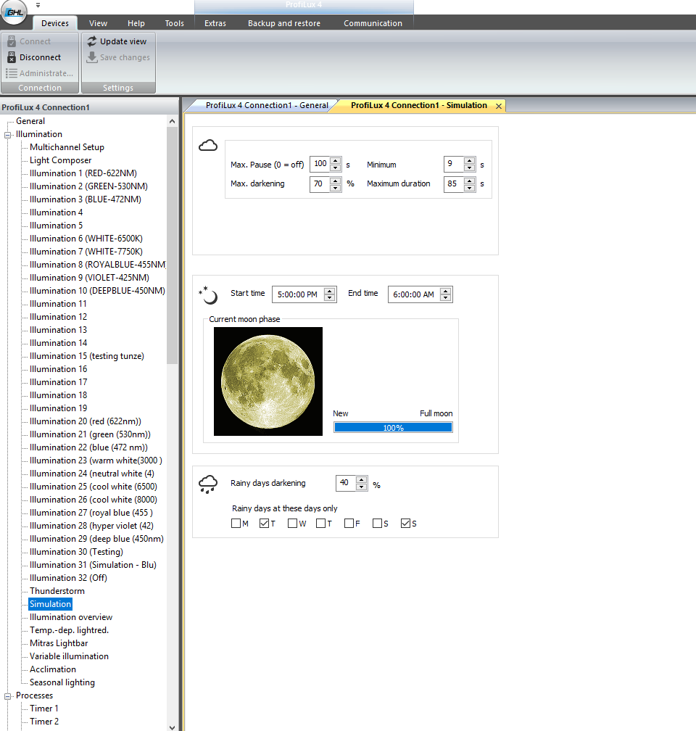Open the Help ribbon tab
This screenshot has width=696, height=731.
tap(136, 23)
